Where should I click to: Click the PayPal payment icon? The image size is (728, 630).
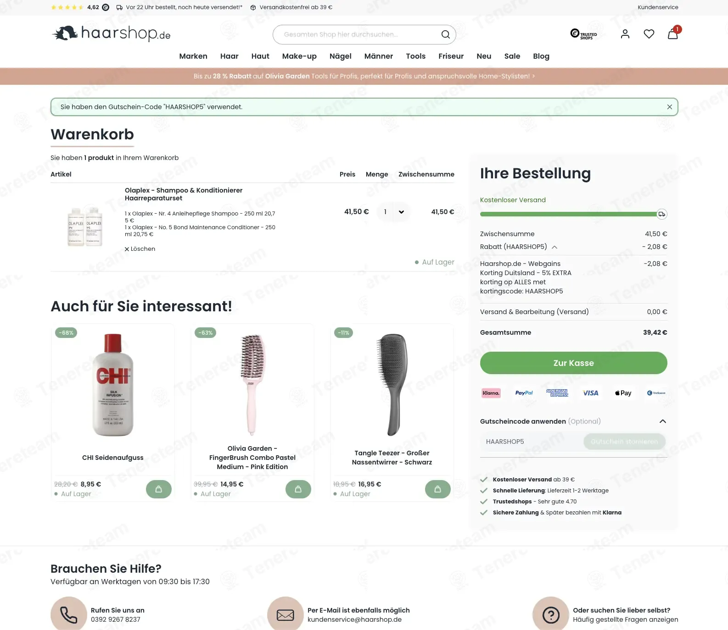tap(524, 393)
